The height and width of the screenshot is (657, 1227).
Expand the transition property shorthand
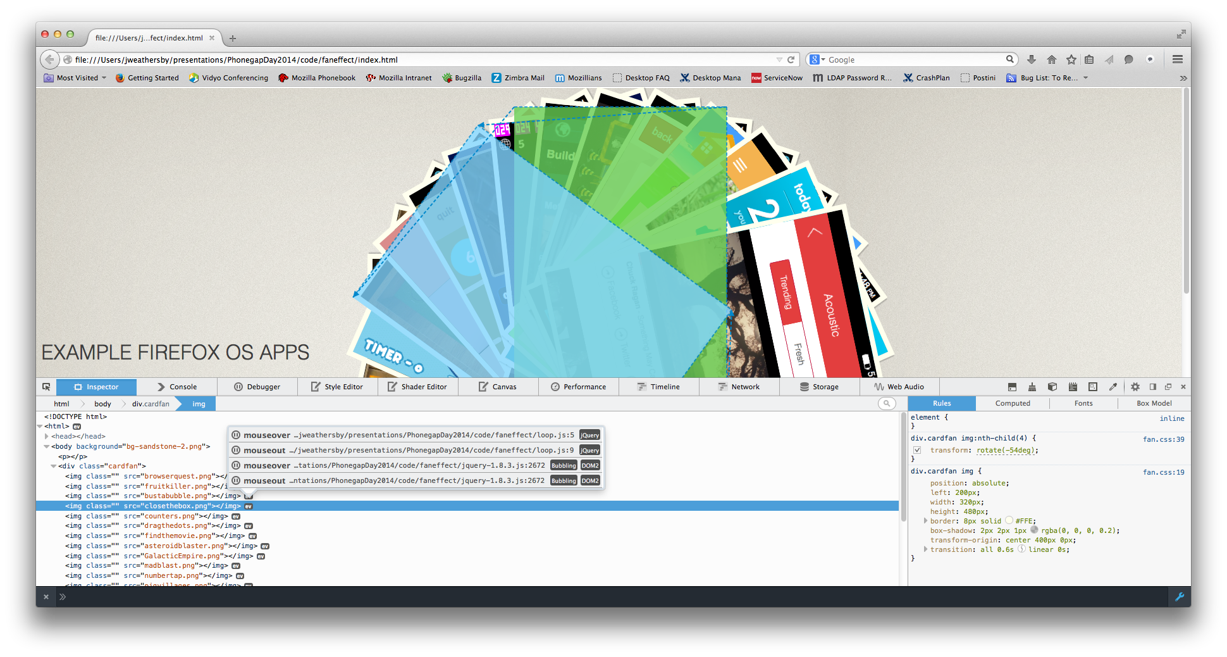click(925, 549)
